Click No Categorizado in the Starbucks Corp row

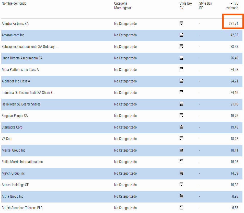[x=125, y=127]
